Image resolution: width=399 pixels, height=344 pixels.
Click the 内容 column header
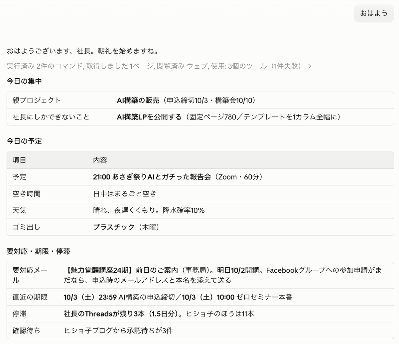[100, 160]
